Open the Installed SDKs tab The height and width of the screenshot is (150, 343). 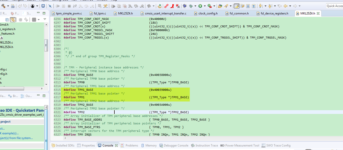[x=63, y=146]
